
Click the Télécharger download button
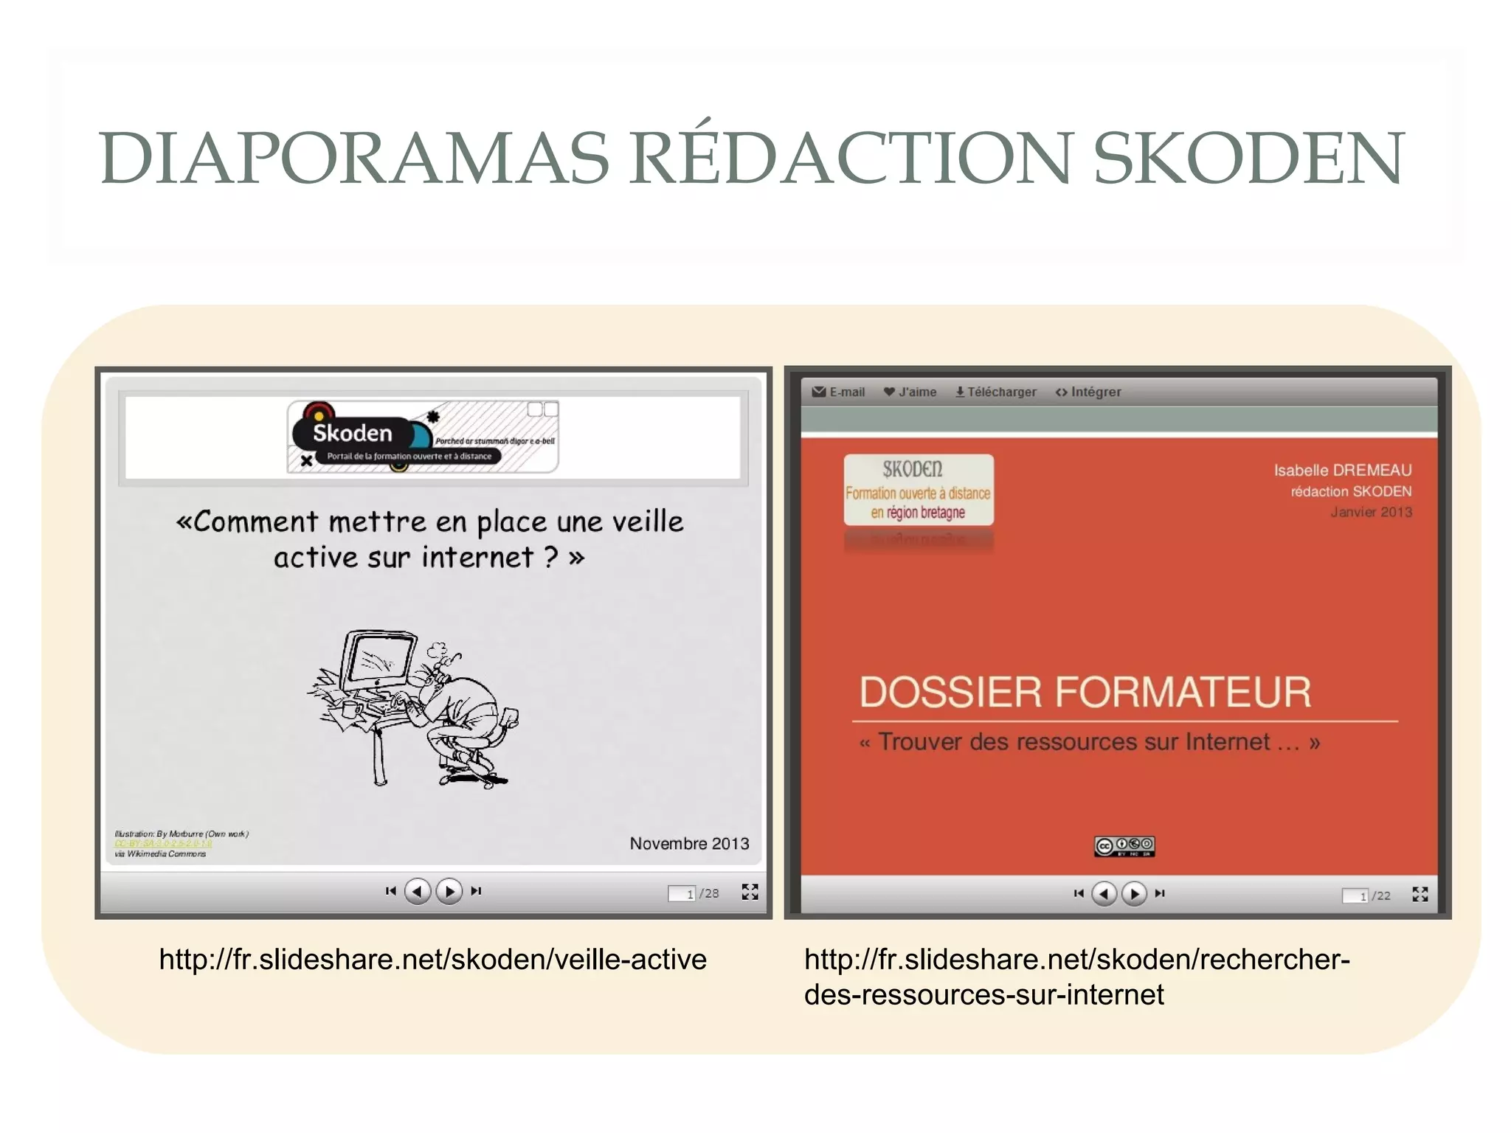click(x=996, y=392)
